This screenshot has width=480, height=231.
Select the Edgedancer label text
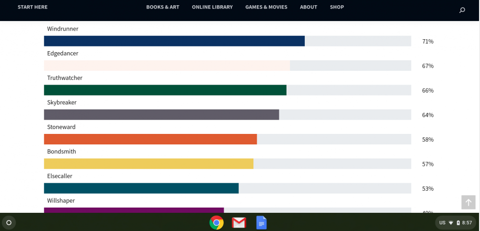(x=63, y=54)
